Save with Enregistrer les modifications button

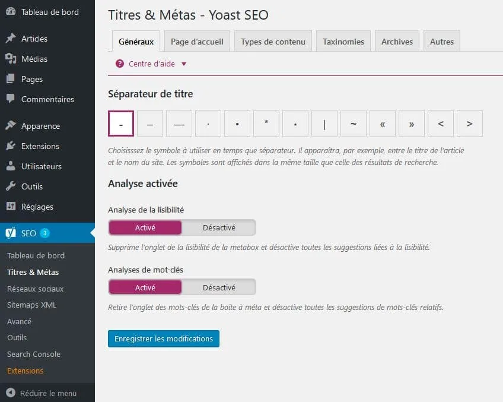pyautogui.click(x=164, y=338)
